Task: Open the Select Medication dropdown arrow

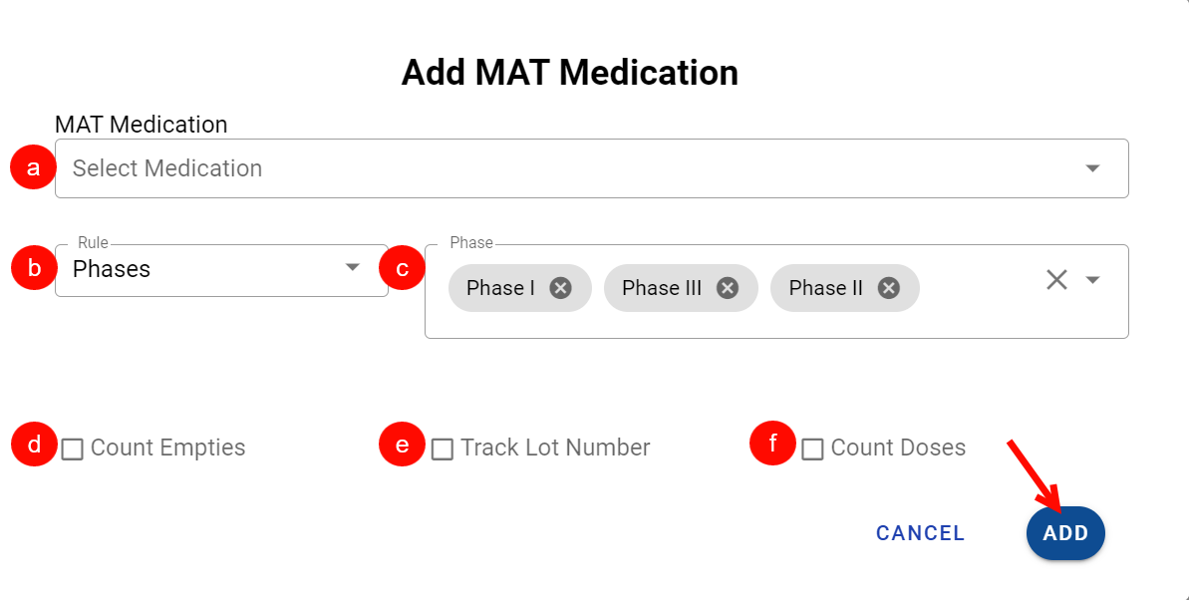Action: pos(1092,168)
